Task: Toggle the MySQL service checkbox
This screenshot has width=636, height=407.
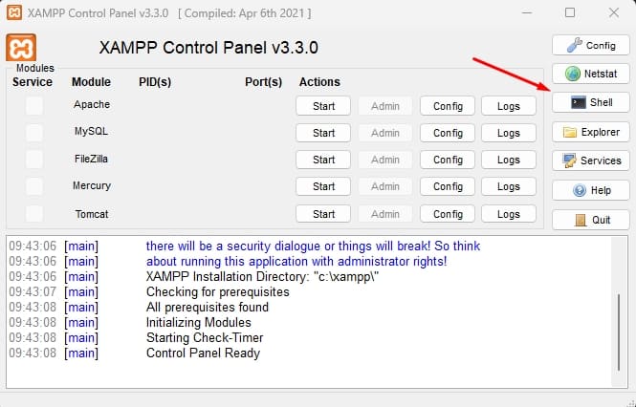Action: click(x=33, y=132)
